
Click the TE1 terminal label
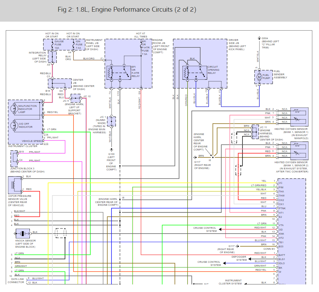(281, 242)
